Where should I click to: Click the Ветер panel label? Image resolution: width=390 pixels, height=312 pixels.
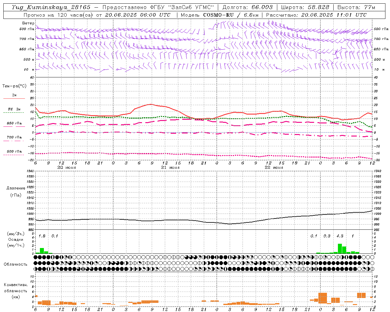pyautogui.click(x=28, y=23)
